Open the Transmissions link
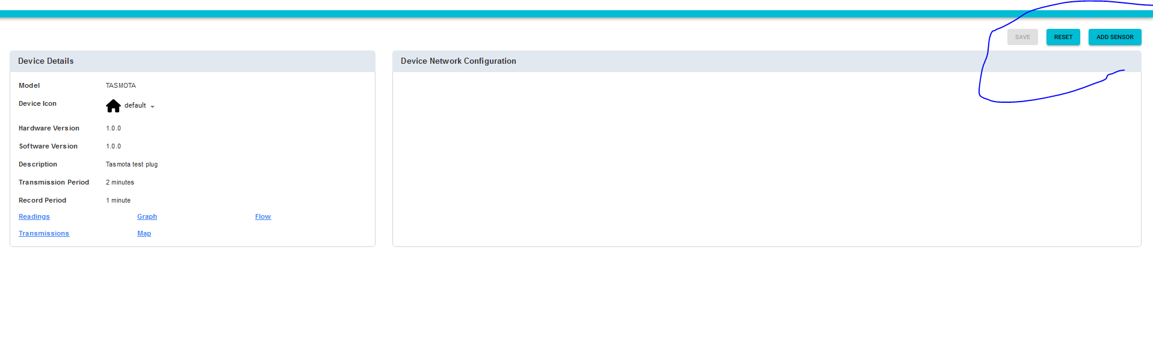 [44, 234]
